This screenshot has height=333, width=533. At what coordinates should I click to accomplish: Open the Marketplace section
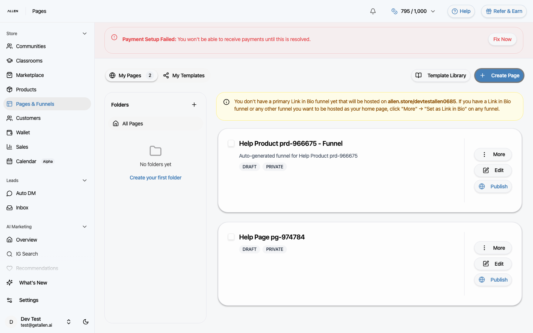coord(30,75)
